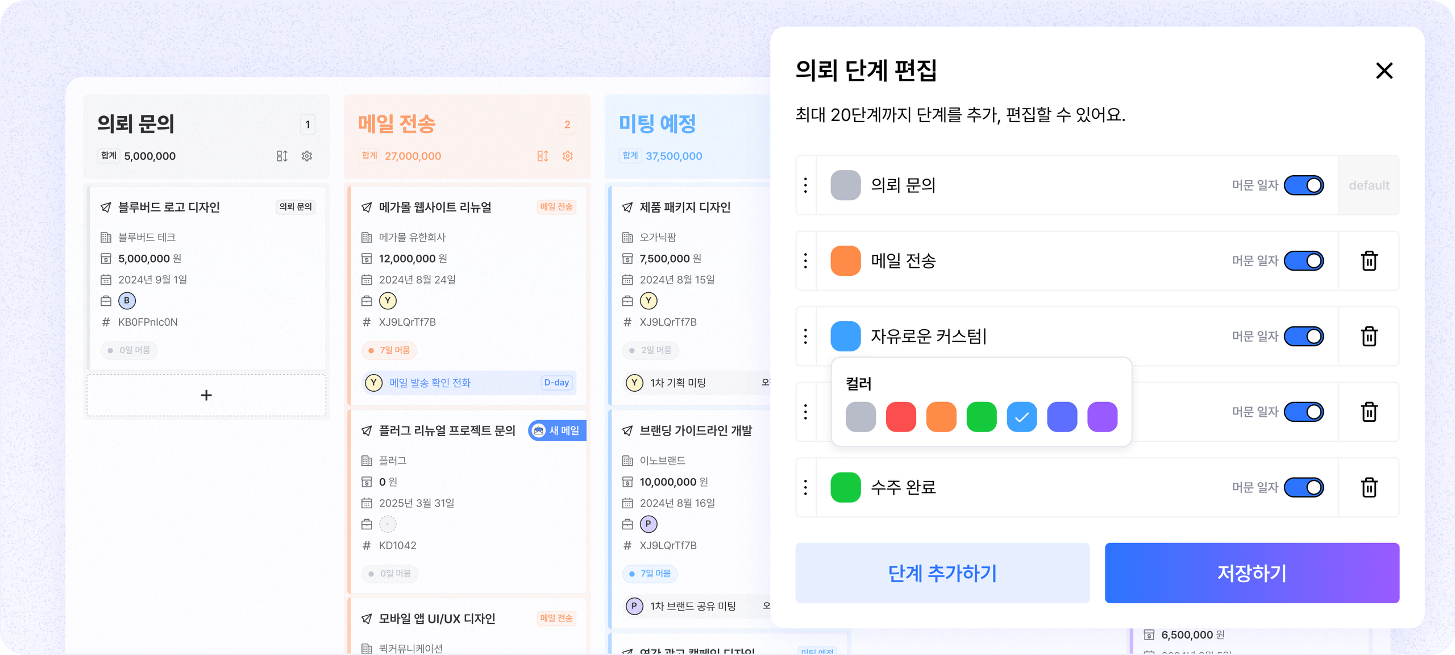Select the red color swatch
This screenshot has height=655, width=1455.
[x=901, y=417]
